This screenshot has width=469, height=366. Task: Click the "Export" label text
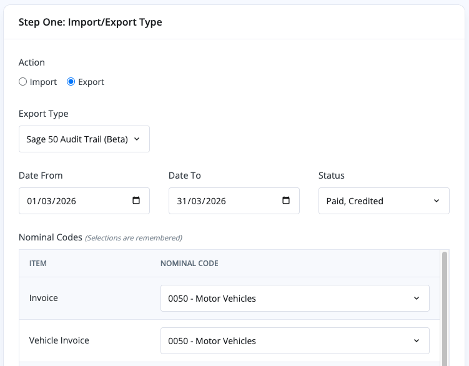pos(91,82)
